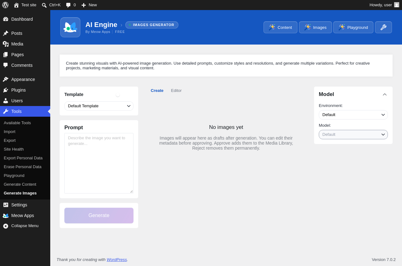
Task: Click the Comments icon in sidebar
Action: [x=6, y=65]
